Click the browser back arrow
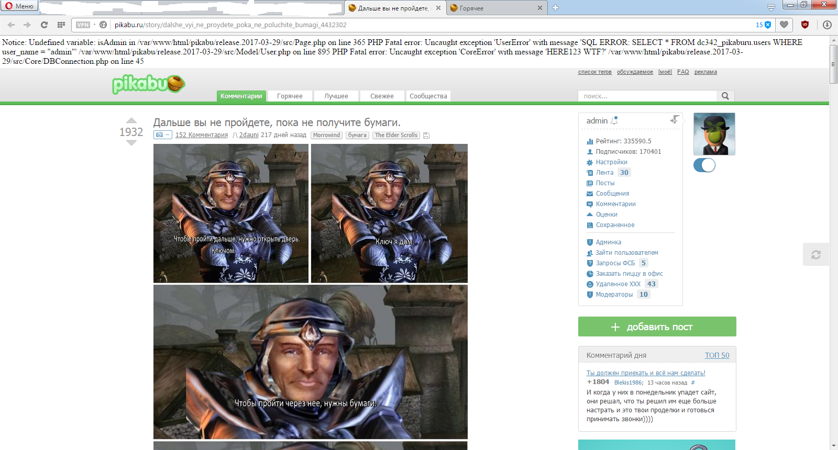This screenshot has height=450, width=838. coord(11,25)
